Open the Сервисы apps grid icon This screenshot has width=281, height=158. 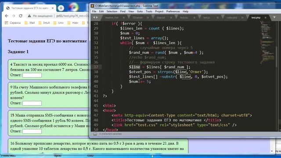pyautogui.click(x=7, y=23)
